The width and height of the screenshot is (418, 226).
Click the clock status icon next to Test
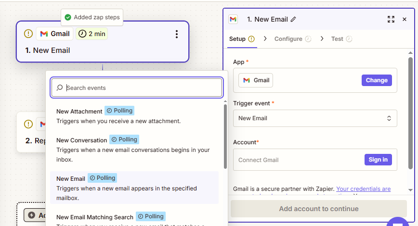pos(349,39)
